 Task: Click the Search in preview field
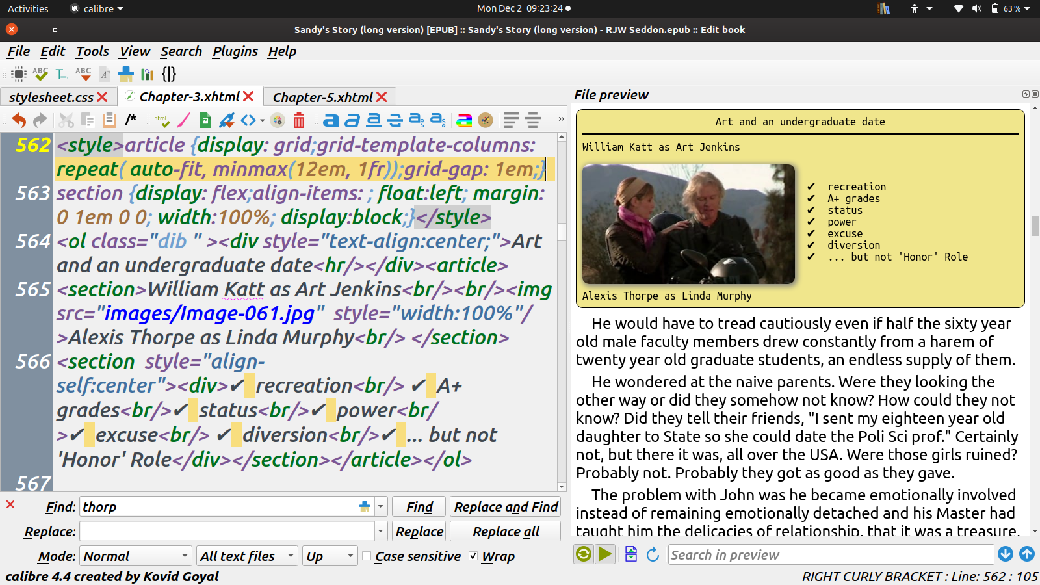pyautogui.click(x=830, y=555)
